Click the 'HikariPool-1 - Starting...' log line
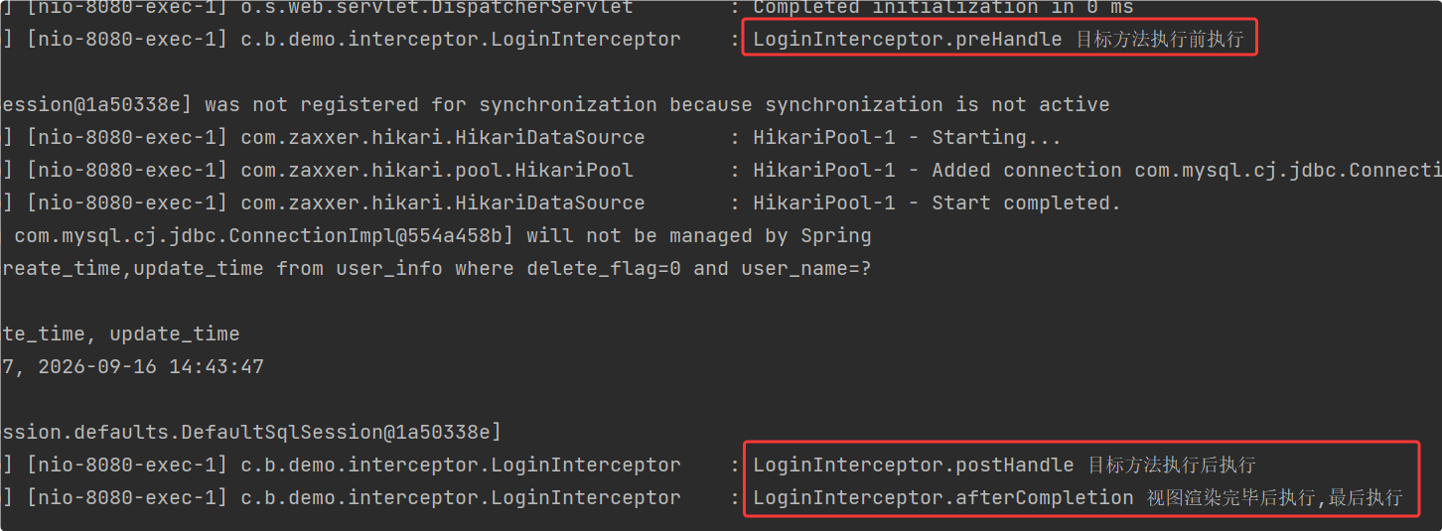The width and height of the screenshot is (1442, 531). click(907, 138)
